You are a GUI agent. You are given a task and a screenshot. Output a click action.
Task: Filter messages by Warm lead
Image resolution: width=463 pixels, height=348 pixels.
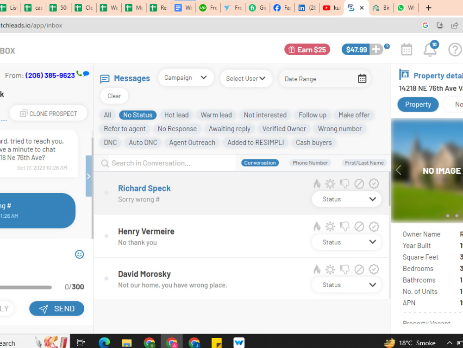click(216, 115)
